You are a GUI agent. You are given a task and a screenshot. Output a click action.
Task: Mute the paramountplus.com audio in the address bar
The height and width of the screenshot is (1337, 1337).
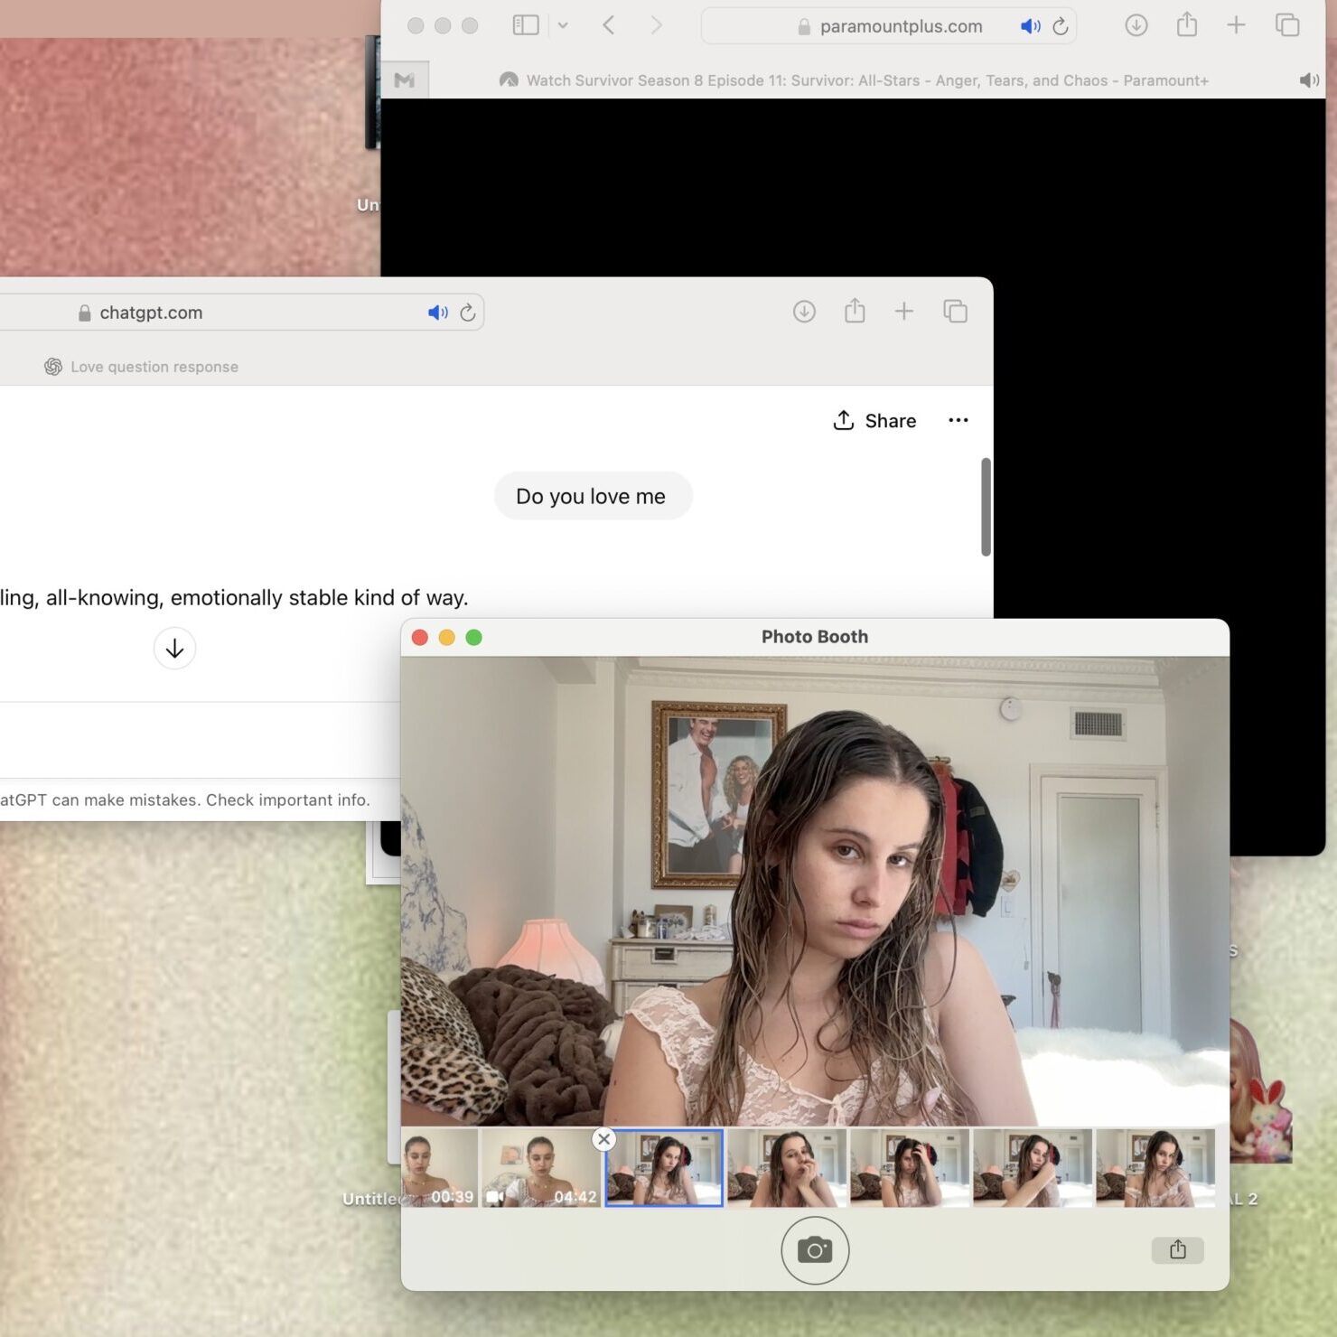(1030, 26)
